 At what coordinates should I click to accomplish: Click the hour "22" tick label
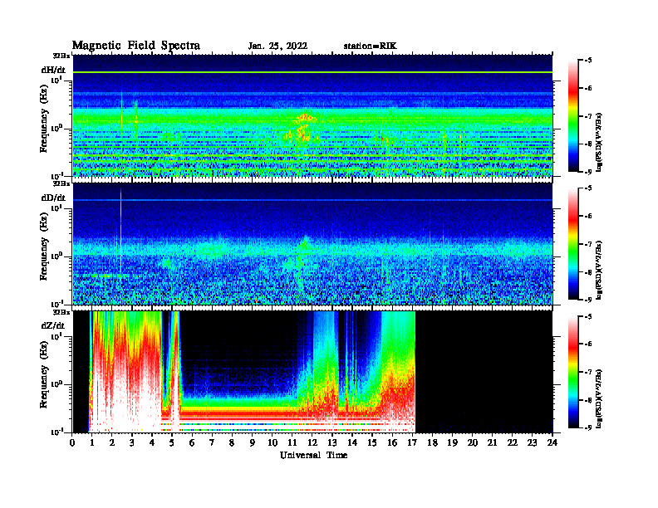click(512, 443)
